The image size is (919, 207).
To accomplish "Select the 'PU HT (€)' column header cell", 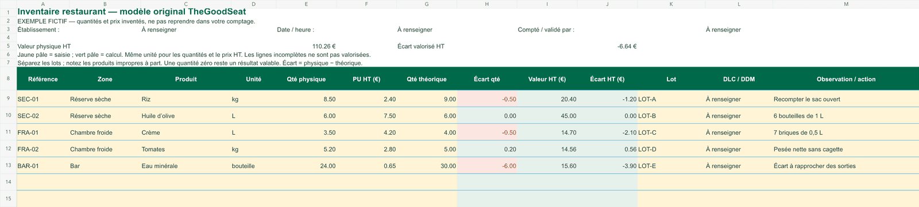I will [366, 79].
